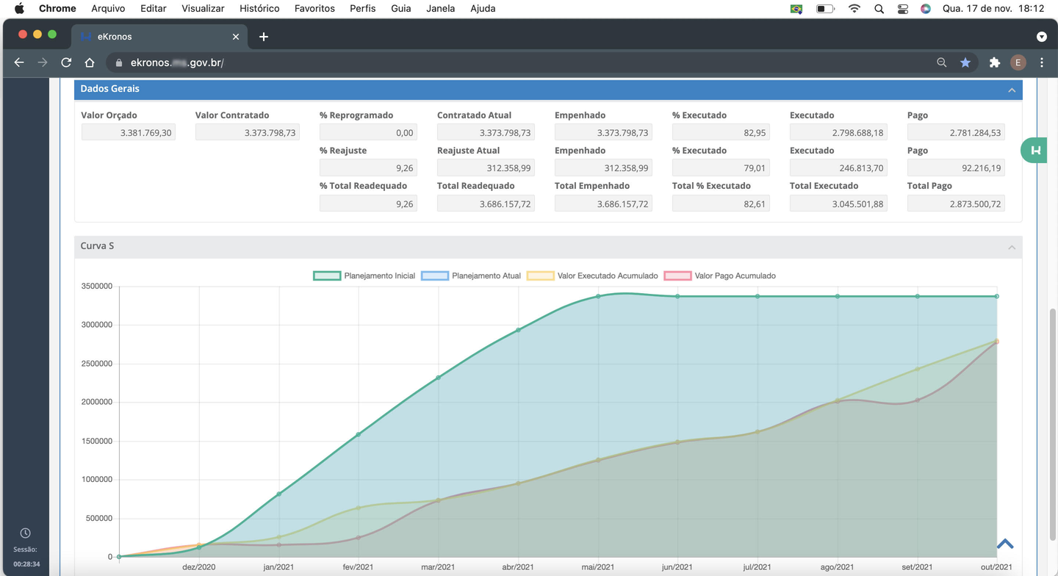The width and height of the screenshot is (1058, 576).
Task: Click the green floating side-tab icon
Action: click(1035, 150)
